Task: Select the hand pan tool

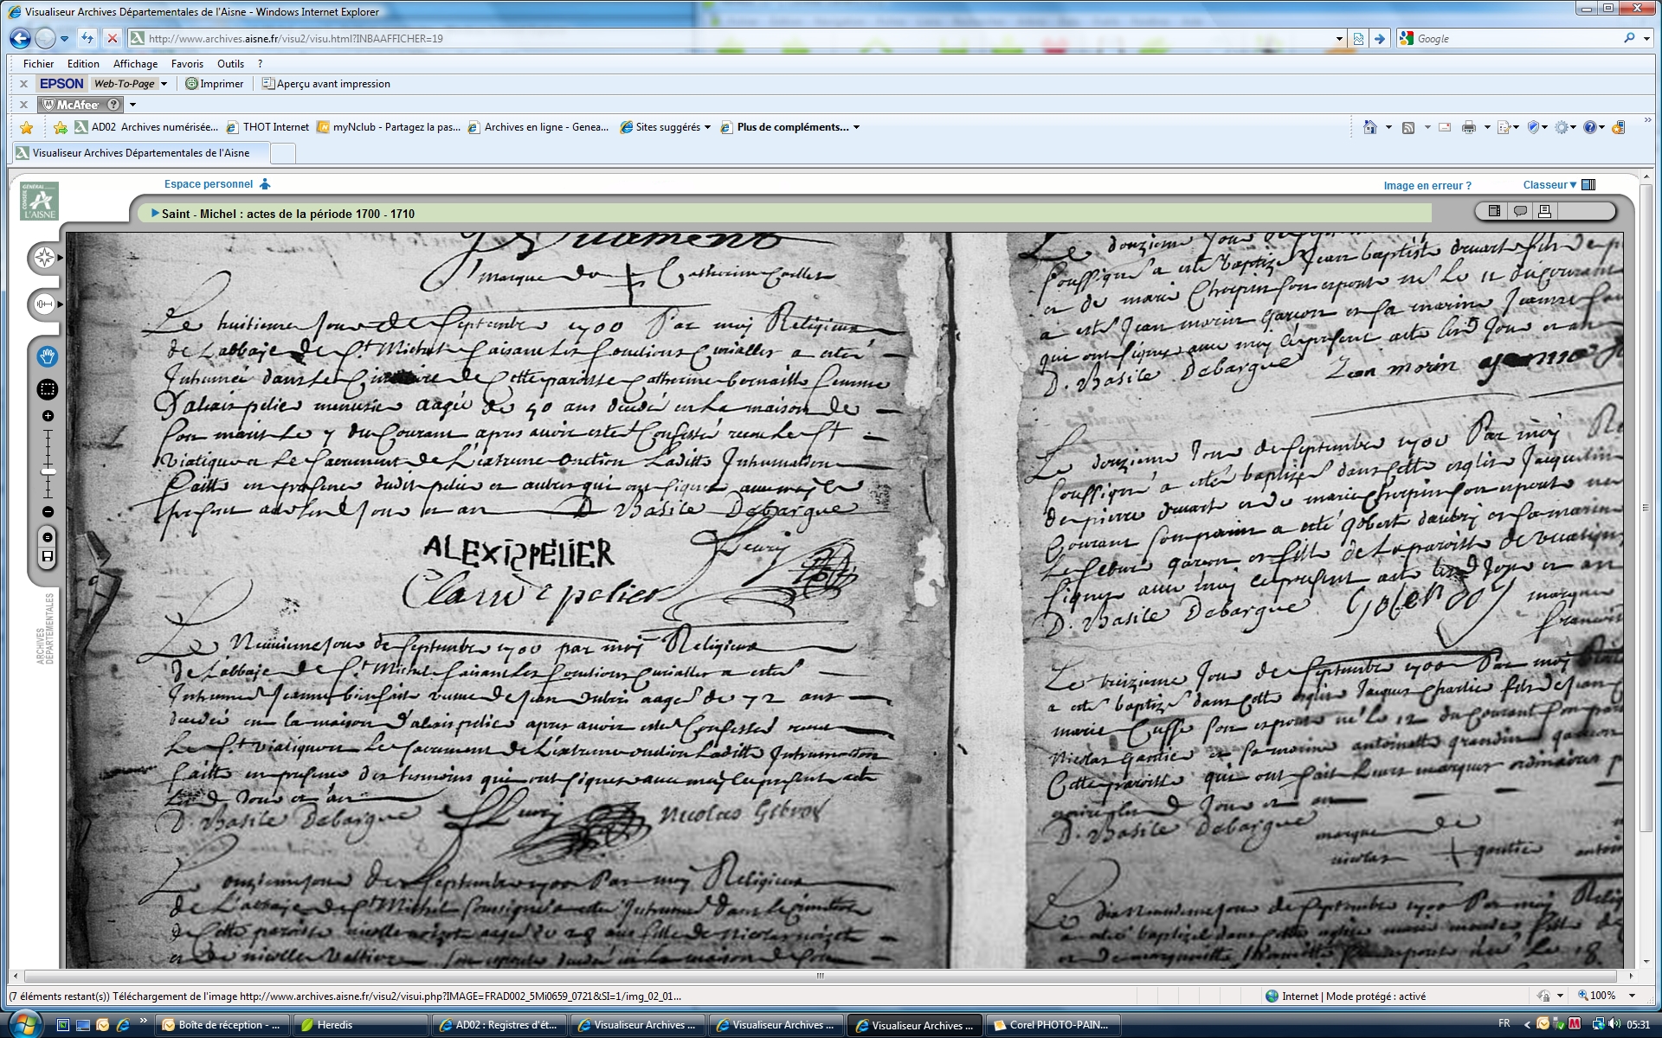Action: 47,356
